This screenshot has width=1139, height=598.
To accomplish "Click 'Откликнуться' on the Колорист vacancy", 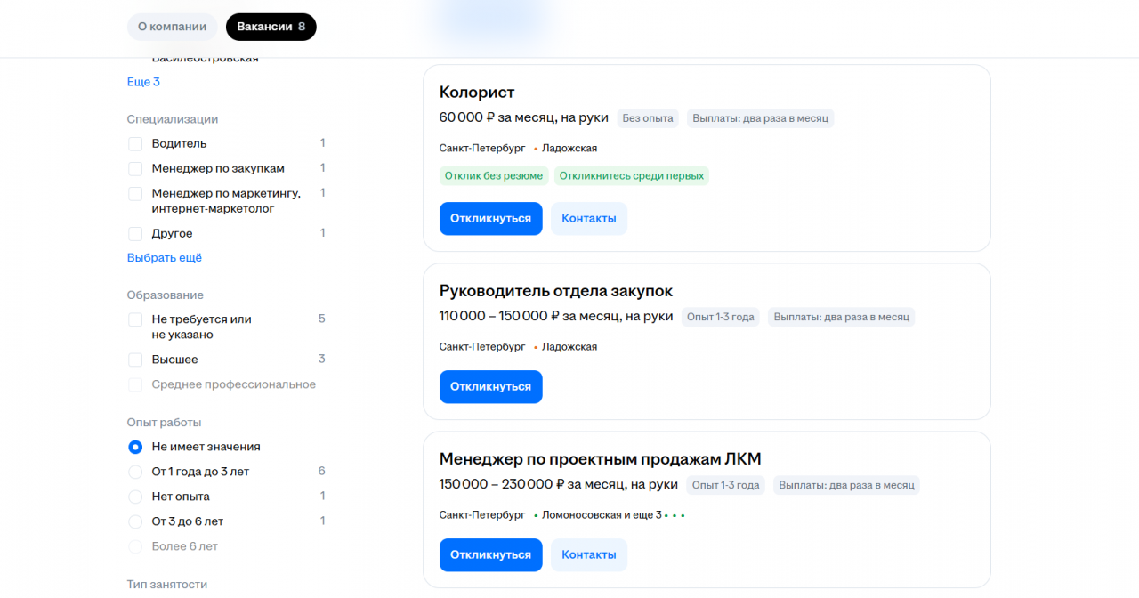I will pos(490,219).
